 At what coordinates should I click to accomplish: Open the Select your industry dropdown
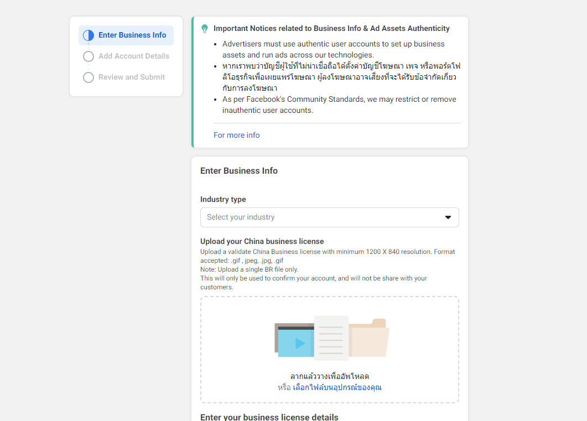329,217
